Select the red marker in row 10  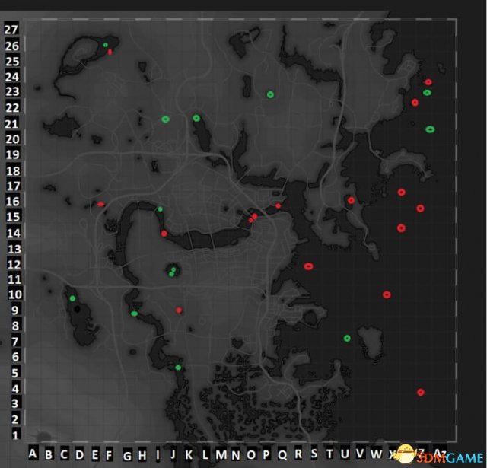tap(387, 294)
